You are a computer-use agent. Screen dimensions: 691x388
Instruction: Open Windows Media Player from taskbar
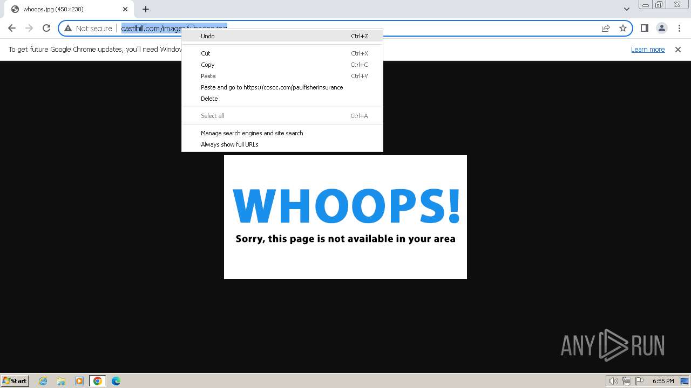pos(79,381)
